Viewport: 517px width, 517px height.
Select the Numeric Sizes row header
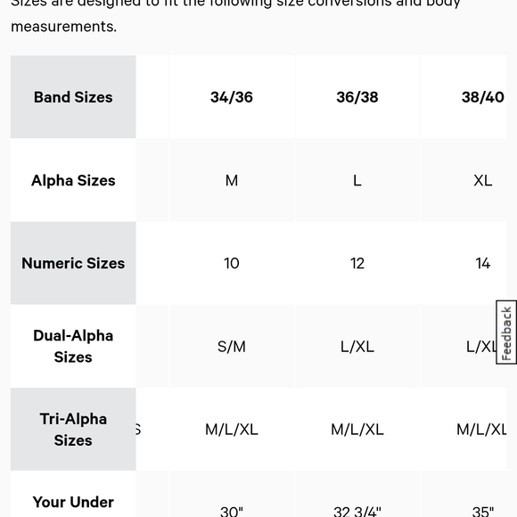point(73,263)
